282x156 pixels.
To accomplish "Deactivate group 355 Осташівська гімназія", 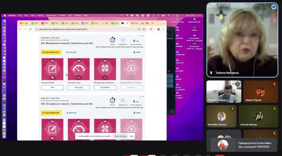I will pos(71,113).
